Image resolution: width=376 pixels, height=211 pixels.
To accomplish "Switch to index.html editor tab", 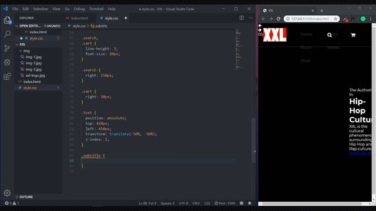I will (x=79, y=18).
